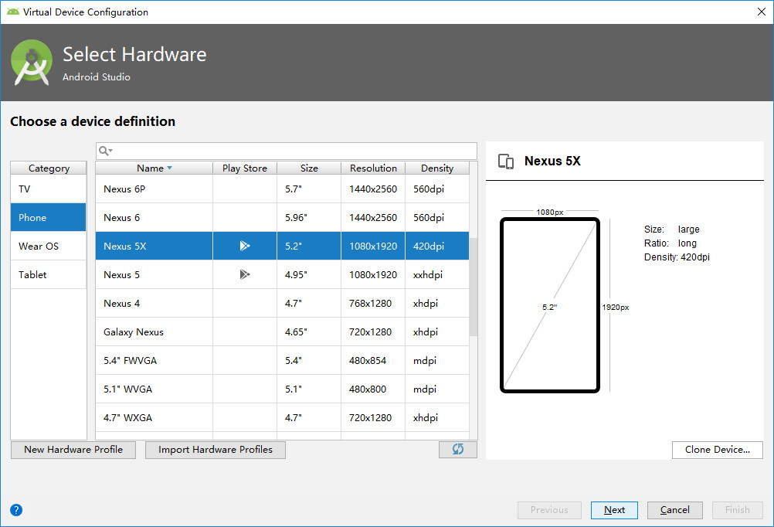Click the Category column header
The width and height of the screenshot is (774, 527).
tap(49, 168)
